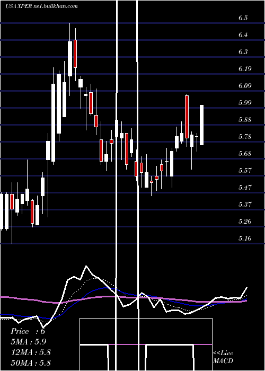Click the Price : 6 readout
Screen dimensions: 265x371
[28, 331]
